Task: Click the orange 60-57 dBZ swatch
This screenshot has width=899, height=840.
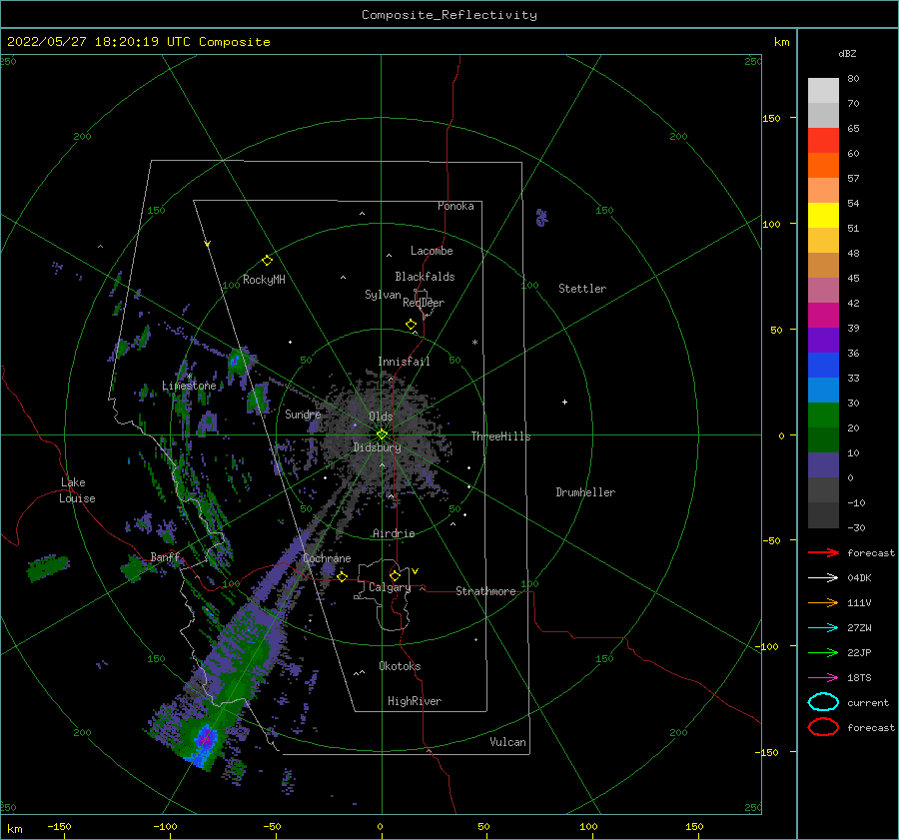Action: click(x=823, y=166)
